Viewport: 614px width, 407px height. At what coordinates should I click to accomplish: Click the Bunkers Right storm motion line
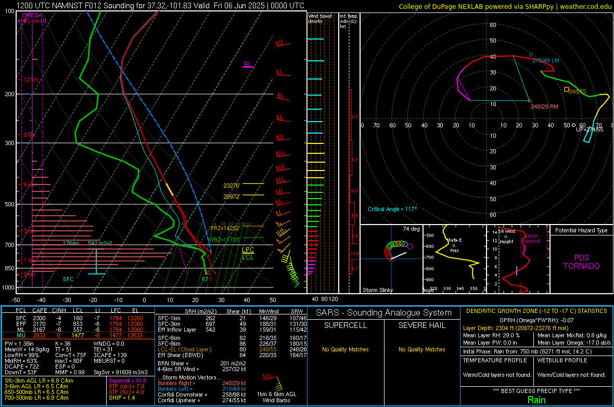pyautogui.click(x=202, y=383)
